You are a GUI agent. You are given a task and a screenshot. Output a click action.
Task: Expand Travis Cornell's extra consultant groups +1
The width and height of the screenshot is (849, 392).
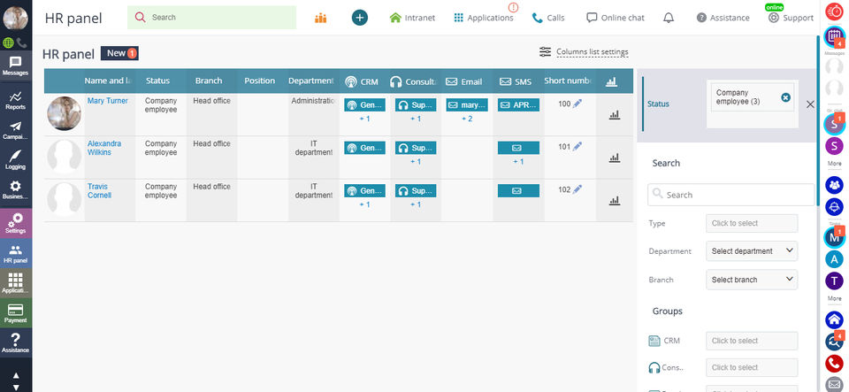pyautogui.click(x=416, y=204)
